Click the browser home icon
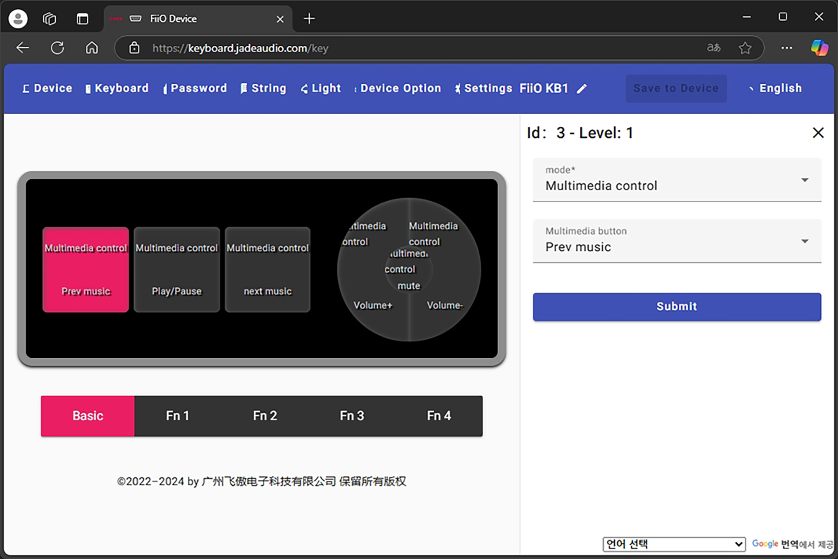 click(x=92, y=48)
